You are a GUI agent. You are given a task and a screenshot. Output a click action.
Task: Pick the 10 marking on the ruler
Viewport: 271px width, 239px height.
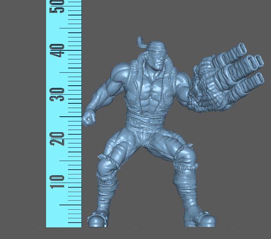coord(57,182)
